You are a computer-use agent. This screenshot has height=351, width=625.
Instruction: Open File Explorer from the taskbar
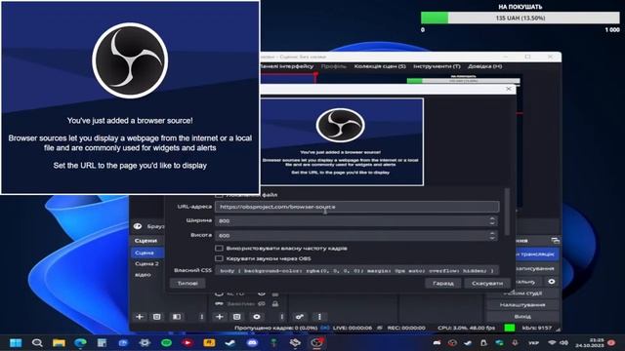(59, 342)
